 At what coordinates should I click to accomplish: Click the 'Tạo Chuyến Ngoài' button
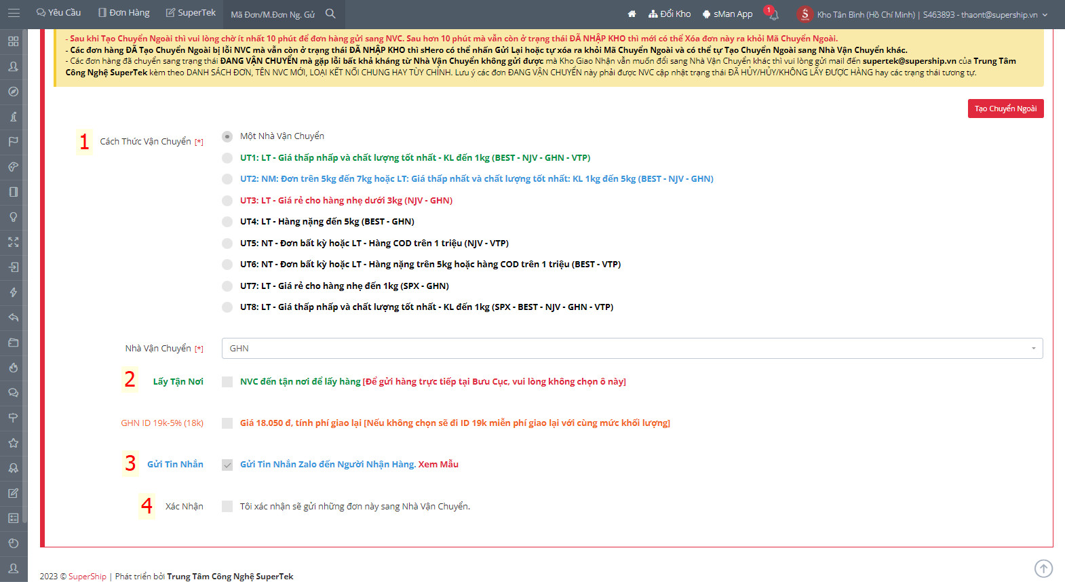1005,109
